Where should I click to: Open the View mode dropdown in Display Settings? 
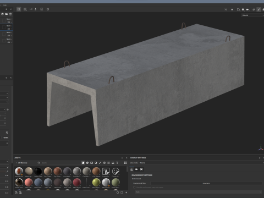tap(201, 163)
